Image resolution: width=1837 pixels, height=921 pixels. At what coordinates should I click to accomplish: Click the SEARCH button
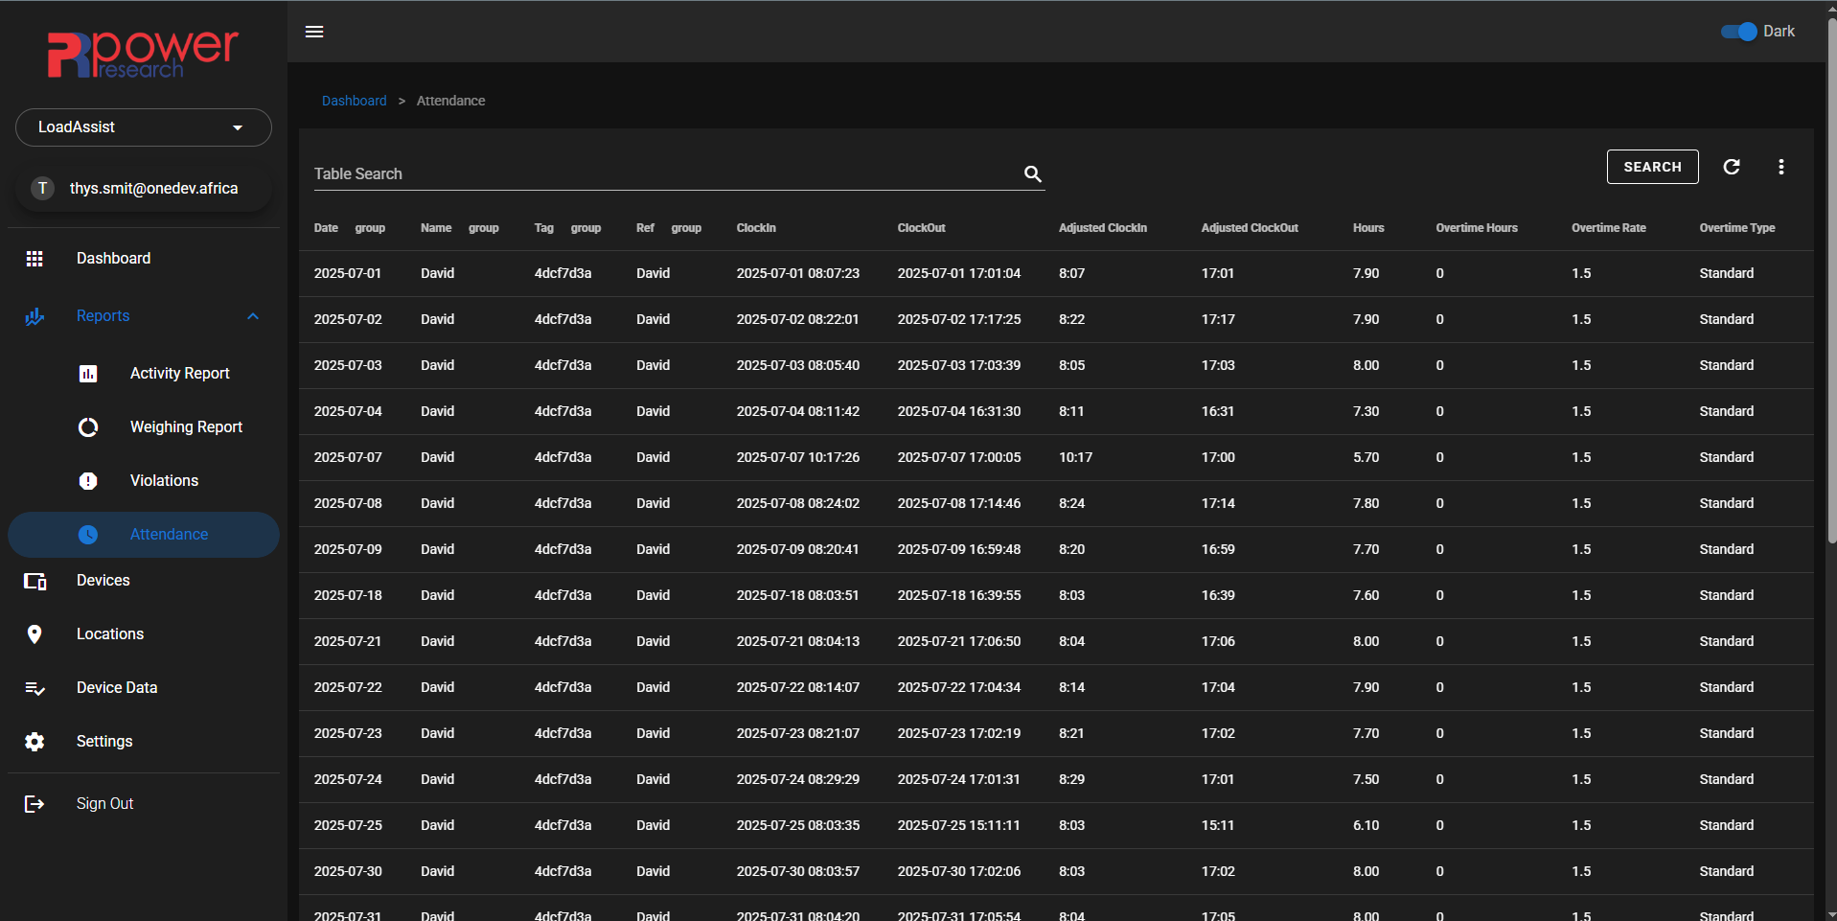(x=1652, y=167)
